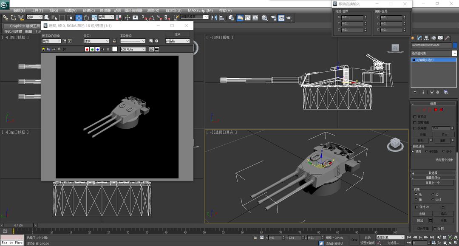Open the 选定对象 key filter dropdown
Viewport: 459px width, 246px height.
pyautogui.click(x=390, y=237)
